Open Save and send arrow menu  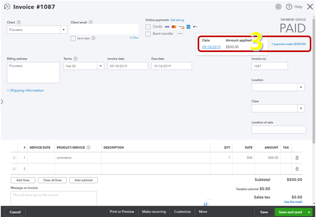(x=309, y=212)
